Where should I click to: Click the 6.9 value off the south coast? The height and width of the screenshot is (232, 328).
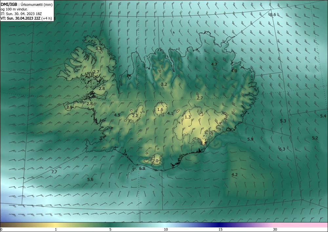142,169
